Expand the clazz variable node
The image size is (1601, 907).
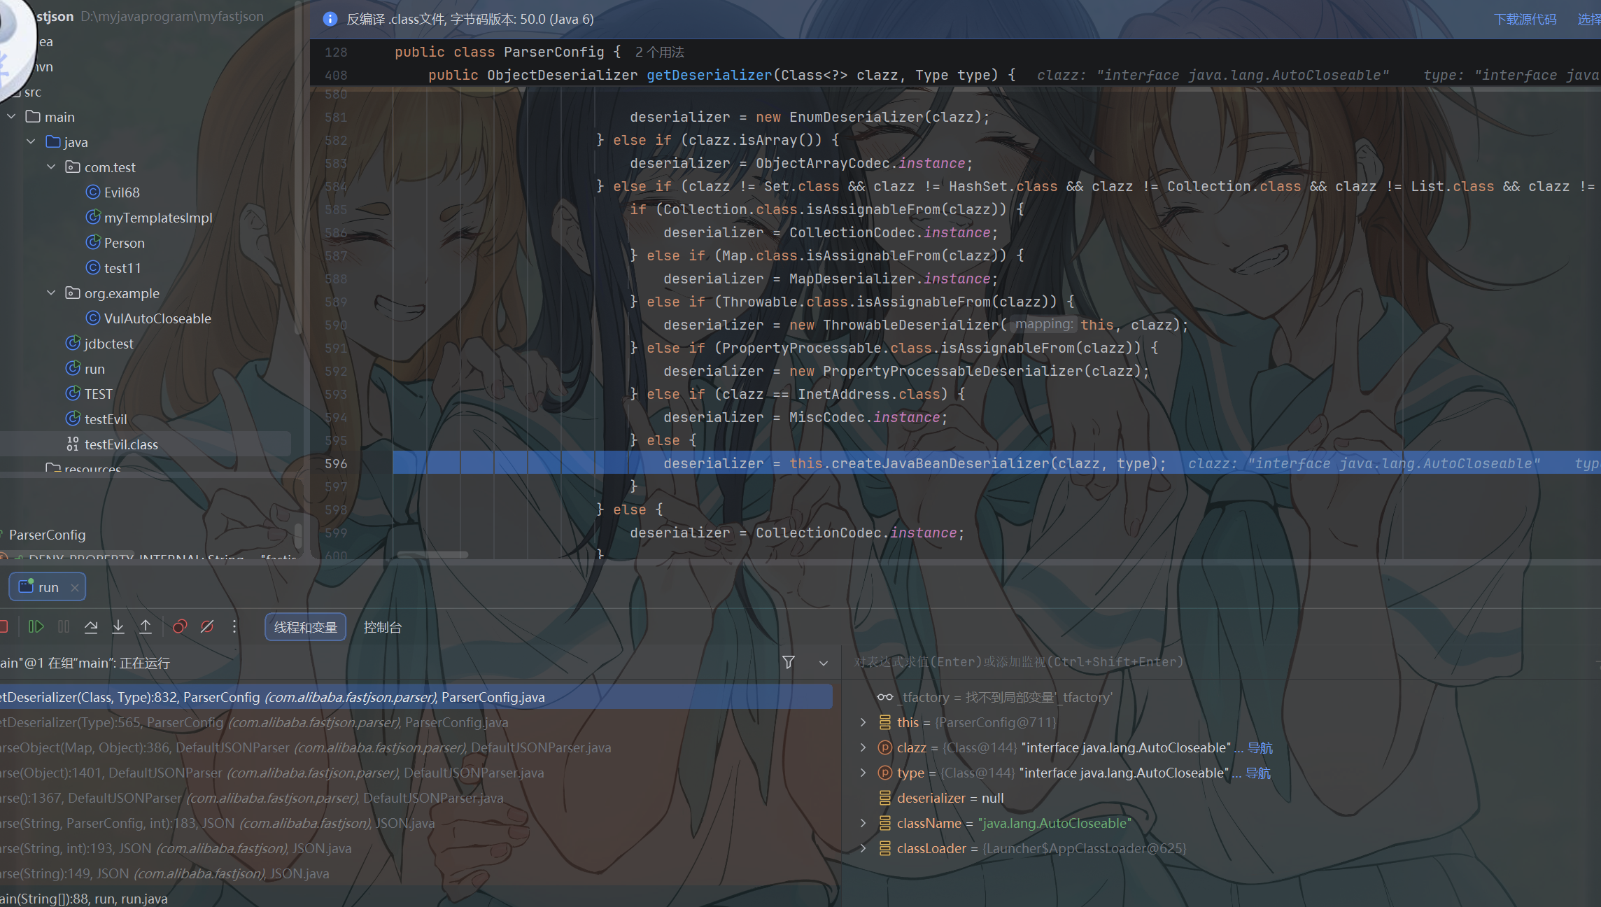point(863,747)
